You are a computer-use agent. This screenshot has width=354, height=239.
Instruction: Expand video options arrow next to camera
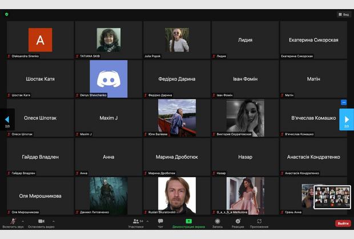tap(53, 221)
